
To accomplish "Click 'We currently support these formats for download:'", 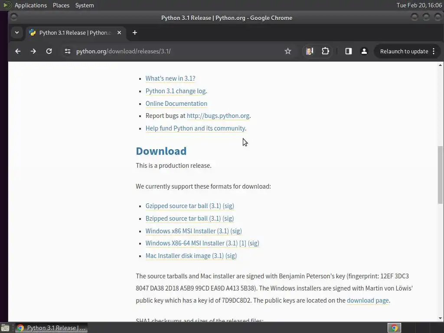I will click(203, 186).
